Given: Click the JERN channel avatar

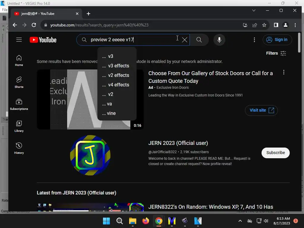Looking at the screenshot, I should click(x=90, y=155).
